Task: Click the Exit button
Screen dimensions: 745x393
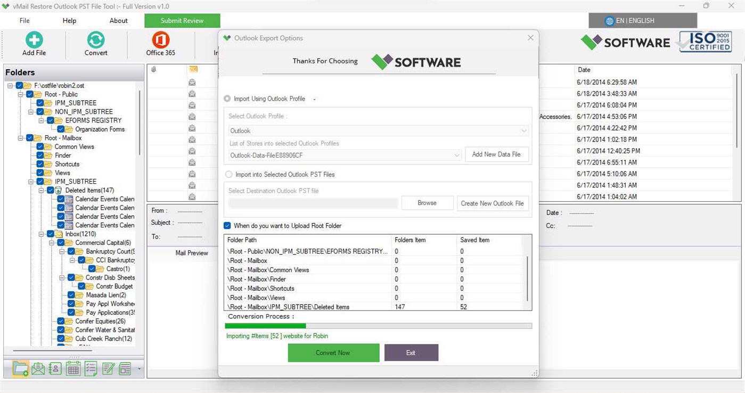Action: (x=411, y=353)
